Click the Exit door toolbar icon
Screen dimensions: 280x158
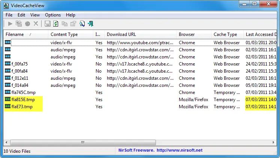[x=91, y=24]
